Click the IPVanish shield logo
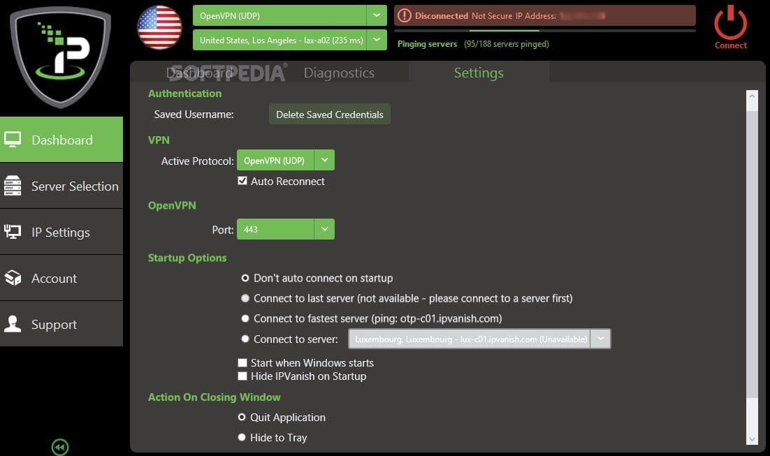 coord(61,56)
